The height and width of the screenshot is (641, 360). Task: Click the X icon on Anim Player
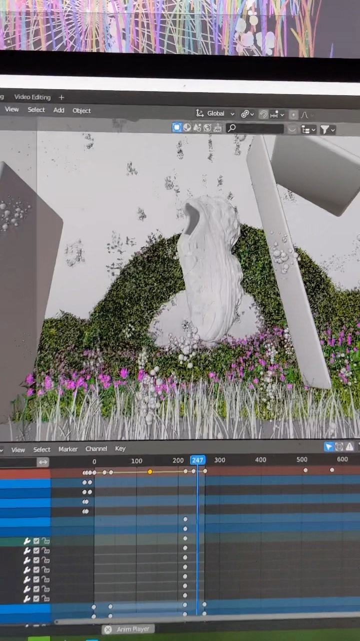pyautogui.click(x=108, y=629)
